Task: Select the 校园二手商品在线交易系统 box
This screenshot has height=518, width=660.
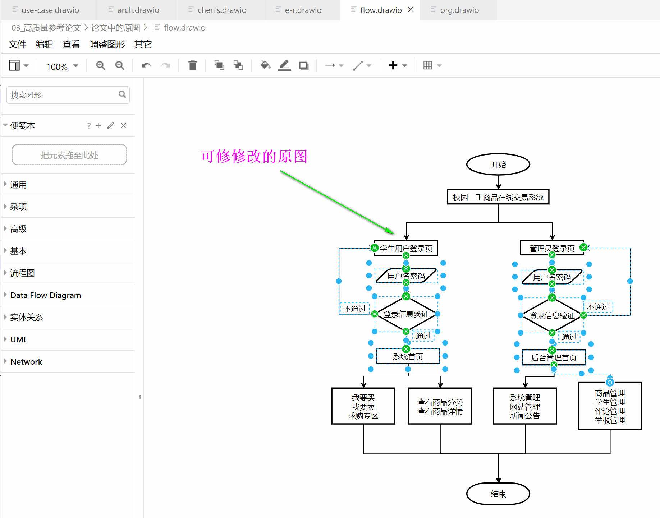Action: click(x=498, y=197)
